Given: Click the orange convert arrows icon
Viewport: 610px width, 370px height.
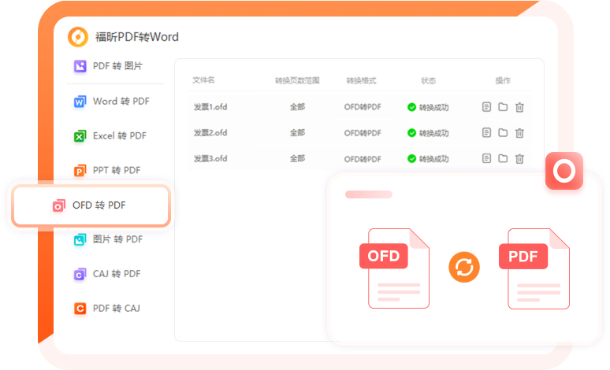Looking at the screenshot, I should [464, 267].
